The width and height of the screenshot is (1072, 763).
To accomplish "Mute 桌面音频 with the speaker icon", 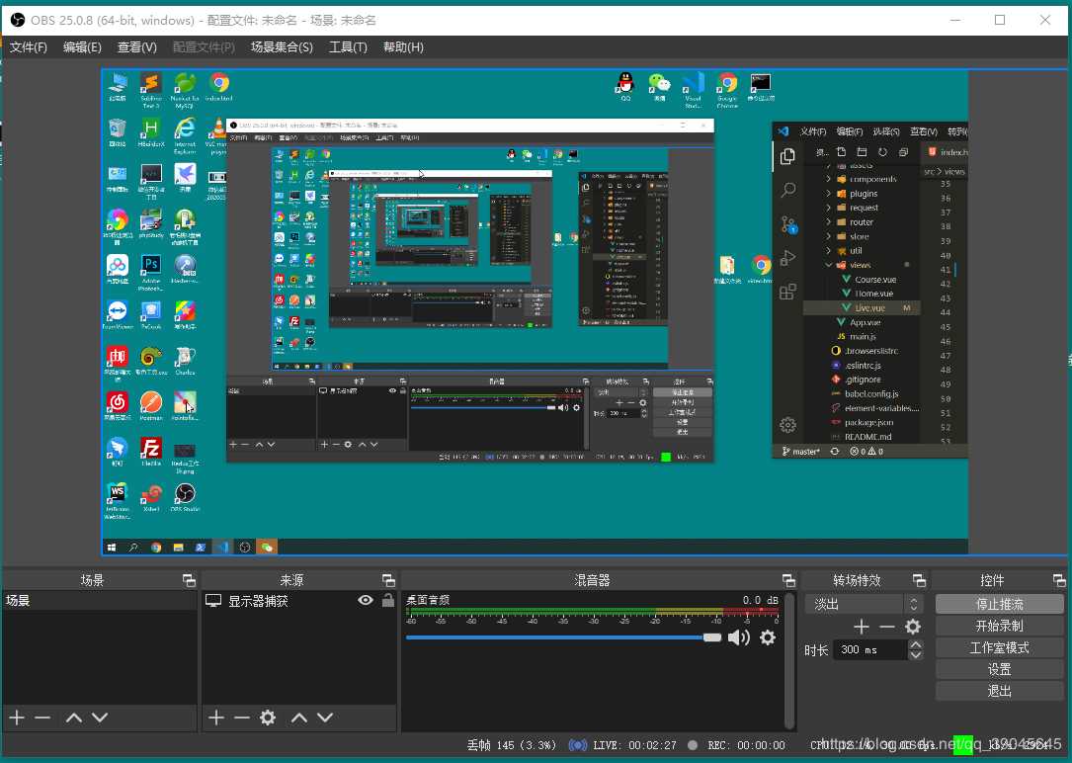I will point(738,637).
